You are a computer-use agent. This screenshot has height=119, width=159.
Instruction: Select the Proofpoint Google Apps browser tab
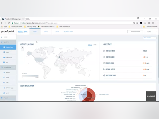(x=13, y=19)
